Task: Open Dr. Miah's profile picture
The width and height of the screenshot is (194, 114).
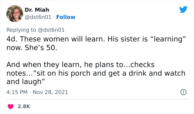Action: click(x=14, y=13)
